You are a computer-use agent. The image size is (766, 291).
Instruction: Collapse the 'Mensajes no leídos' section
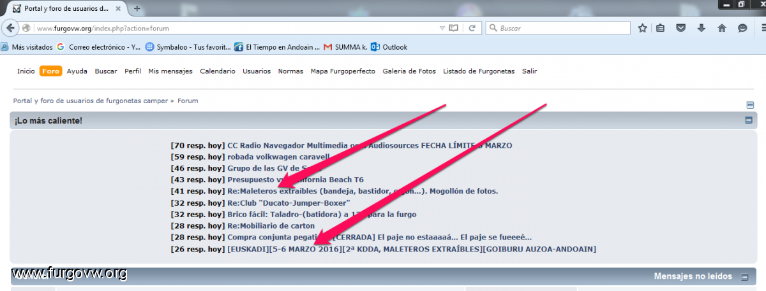[744, 277]
